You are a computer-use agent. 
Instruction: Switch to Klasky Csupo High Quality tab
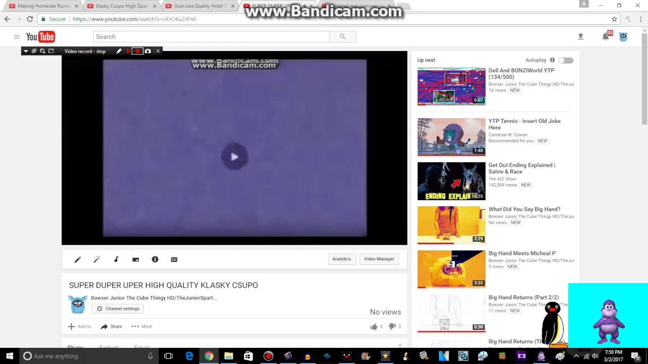point(122,6)
